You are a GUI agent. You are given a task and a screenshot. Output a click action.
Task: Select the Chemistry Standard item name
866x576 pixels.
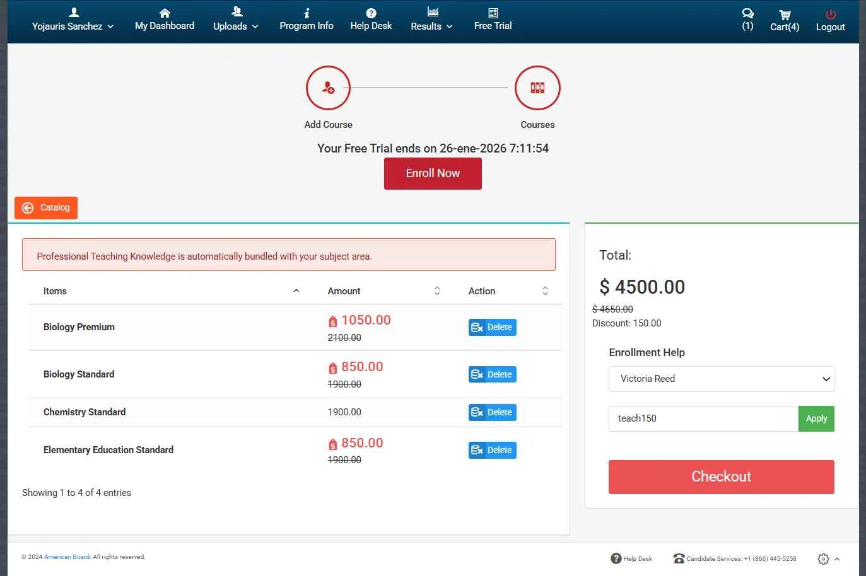click(x=85, y=412)
